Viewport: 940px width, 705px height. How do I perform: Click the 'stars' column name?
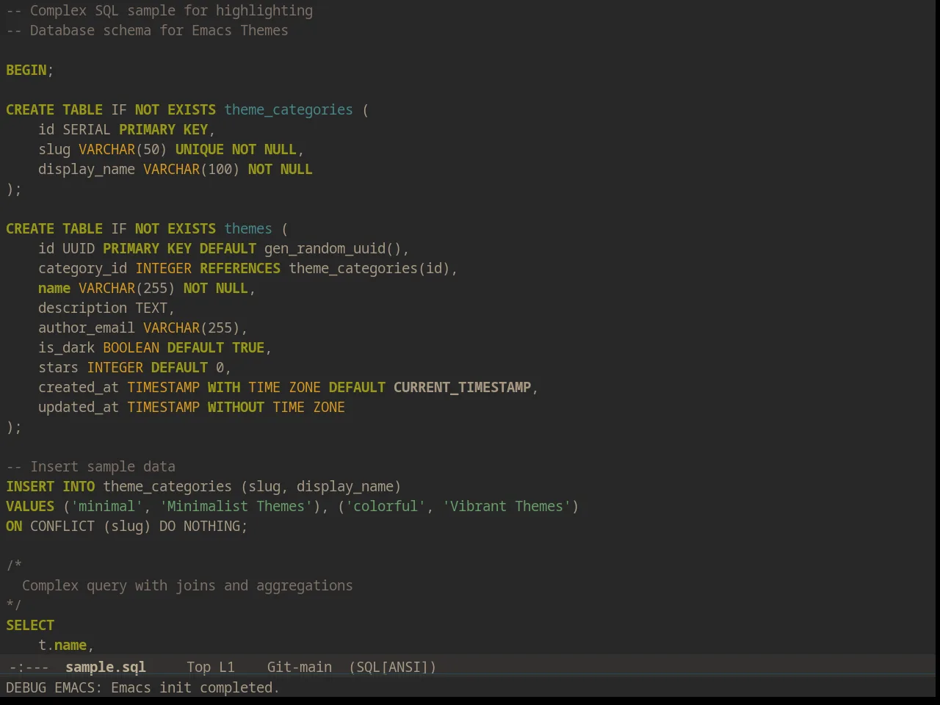point(59,367)
